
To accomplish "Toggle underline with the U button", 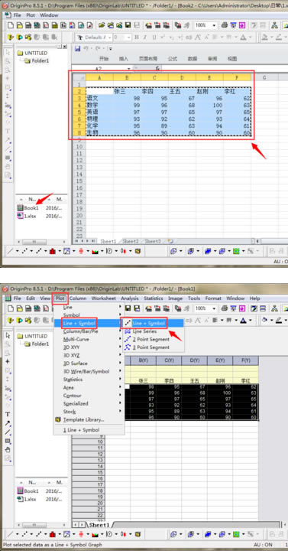I will pyautogui.click(x=154, y=37).
